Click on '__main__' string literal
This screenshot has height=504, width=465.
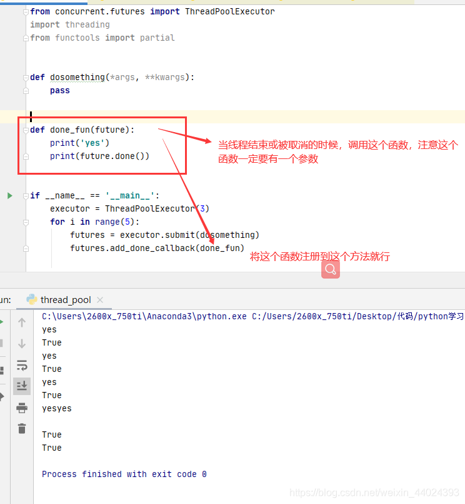(129, 196)
